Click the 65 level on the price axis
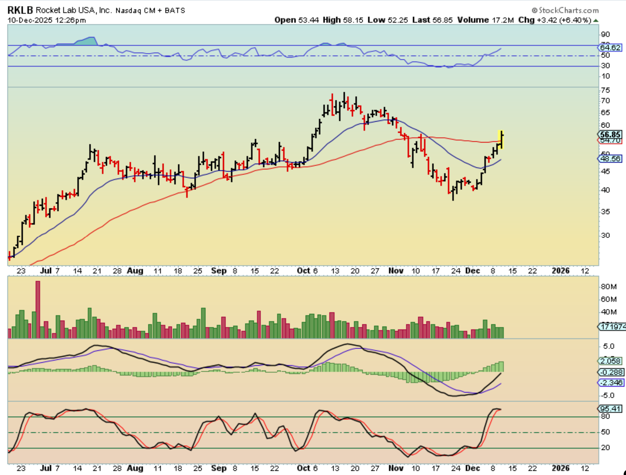The width and height of the screenshot is (626, 475). [605, 113]
